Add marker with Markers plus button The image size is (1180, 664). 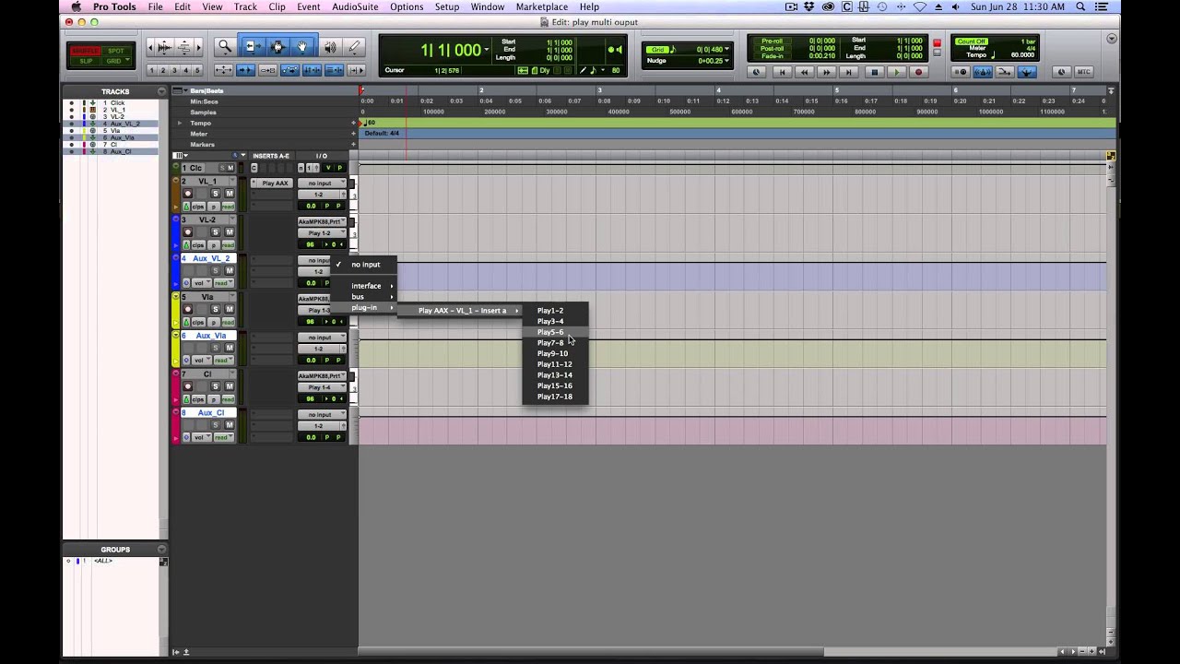point(354,145)
